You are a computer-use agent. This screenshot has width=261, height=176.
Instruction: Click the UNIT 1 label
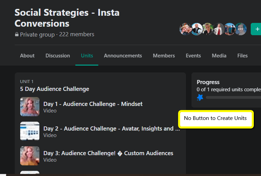pyautogui.click(x=27, y=82)
